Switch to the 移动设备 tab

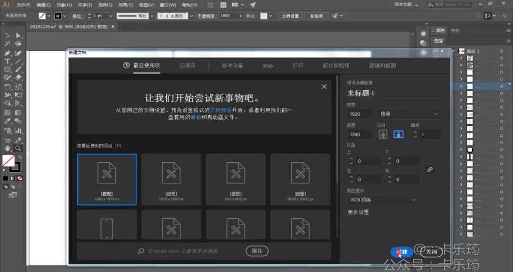(x=233, y=66)
